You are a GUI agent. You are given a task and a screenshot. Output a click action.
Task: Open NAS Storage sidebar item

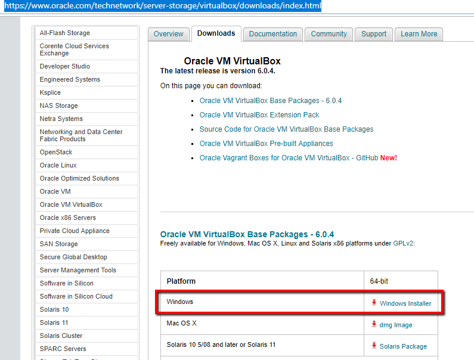86,105
